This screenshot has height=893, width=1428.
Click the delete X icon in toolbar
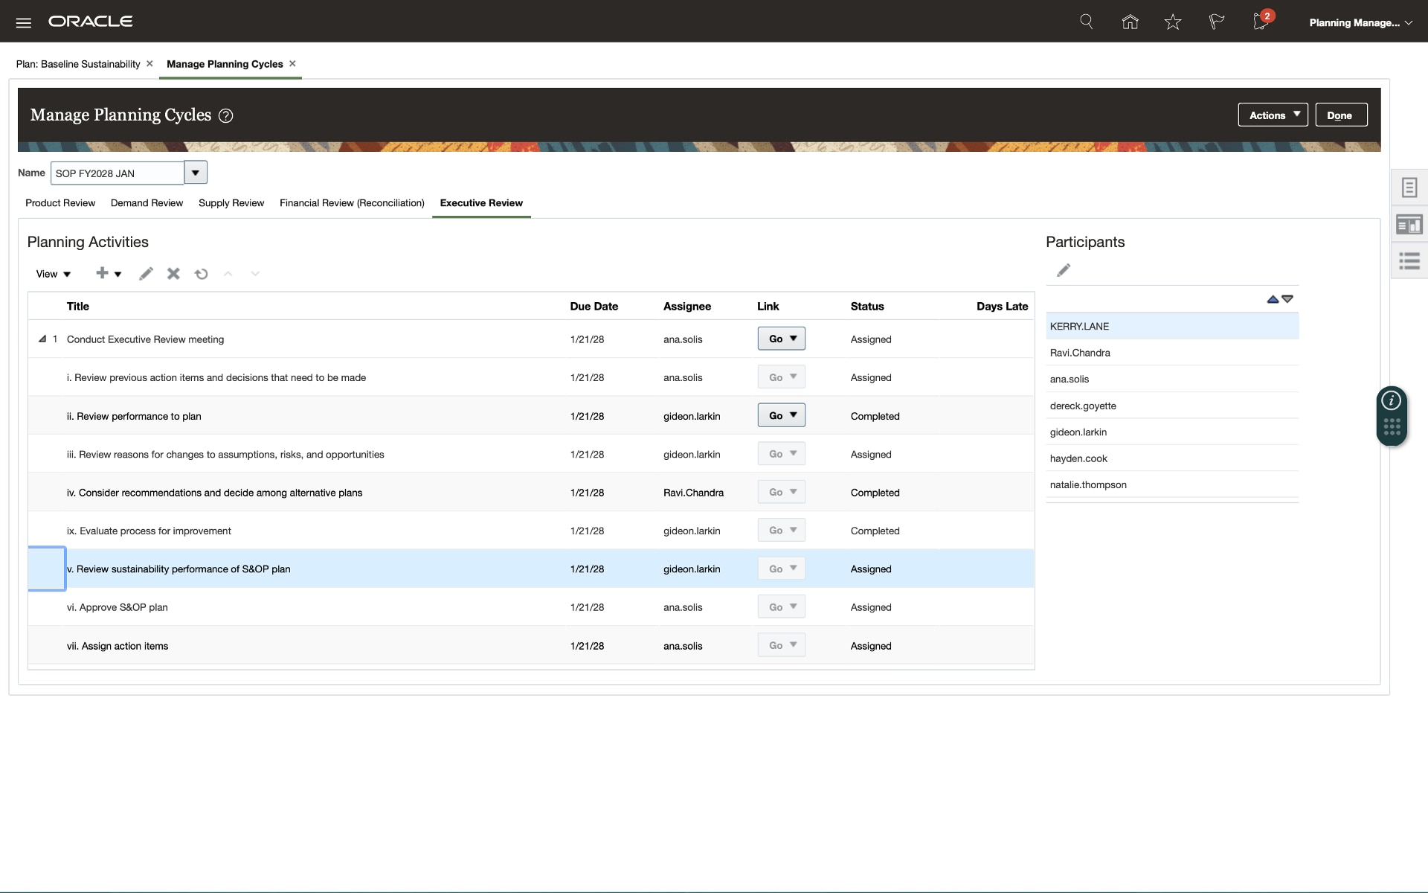pyautogui.click(x=173, y=274)
